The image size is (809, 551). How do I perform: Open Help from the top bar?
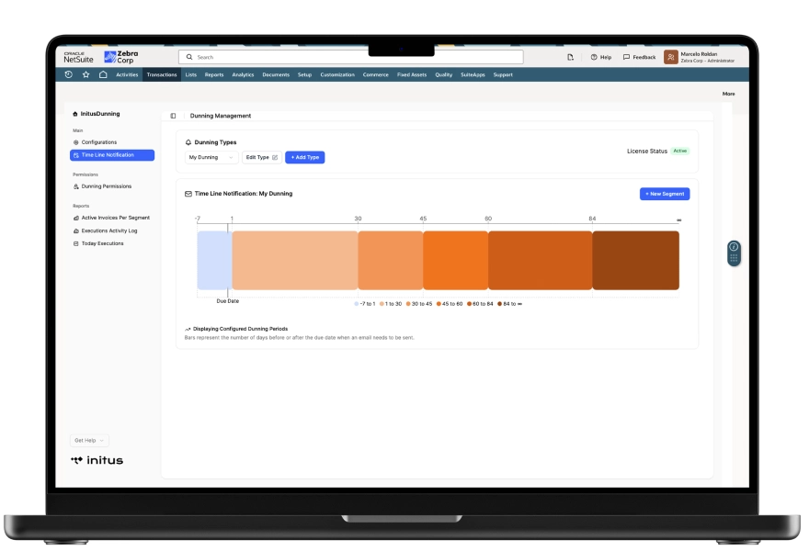coord(600,57)
